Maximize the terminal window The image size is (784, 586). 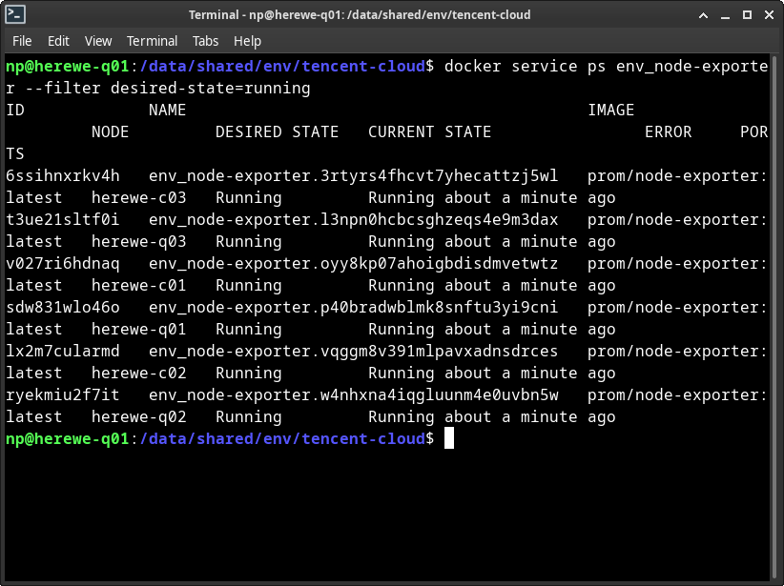[747, 15]
